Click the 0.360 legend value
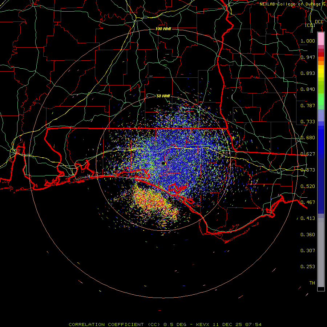Viewport: 327px width, 327px height. coord(308,235)
